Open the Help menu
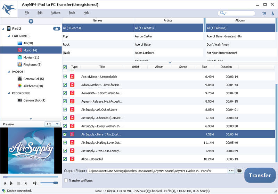278x194 pixels. pyautogui.click(x=86, y=13)
